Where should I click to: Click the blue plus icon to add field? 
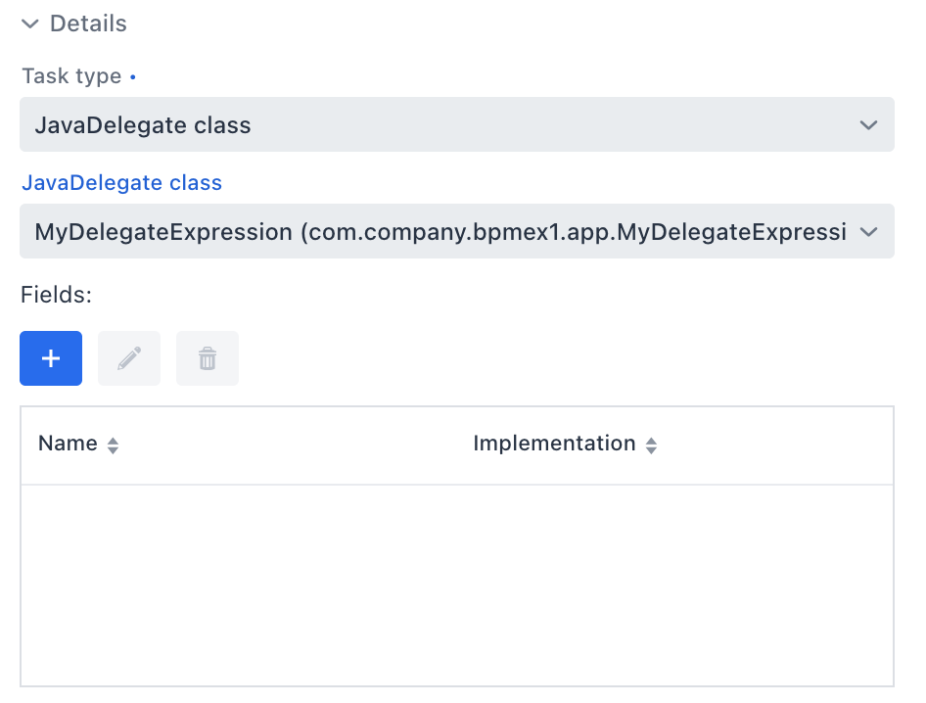click(x=50, y=357)
